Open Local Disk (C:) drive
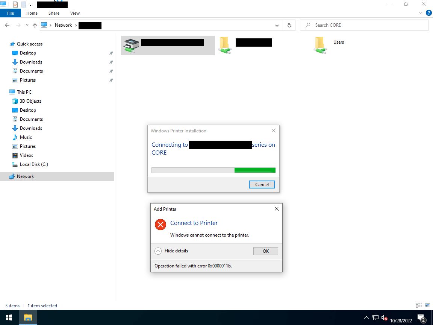Screen dimensions: 433x325 pyautogui.click(x=34, y=164)
